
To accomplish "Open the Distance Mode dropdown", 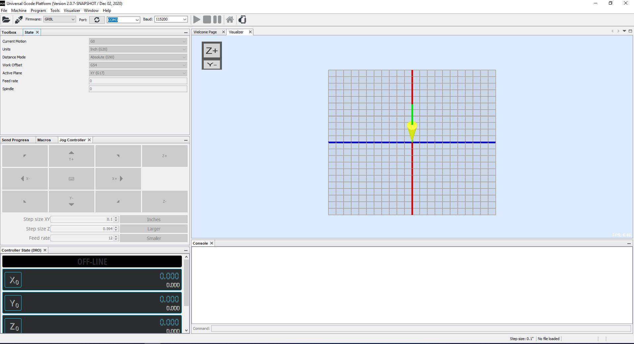I will [138, 57].
